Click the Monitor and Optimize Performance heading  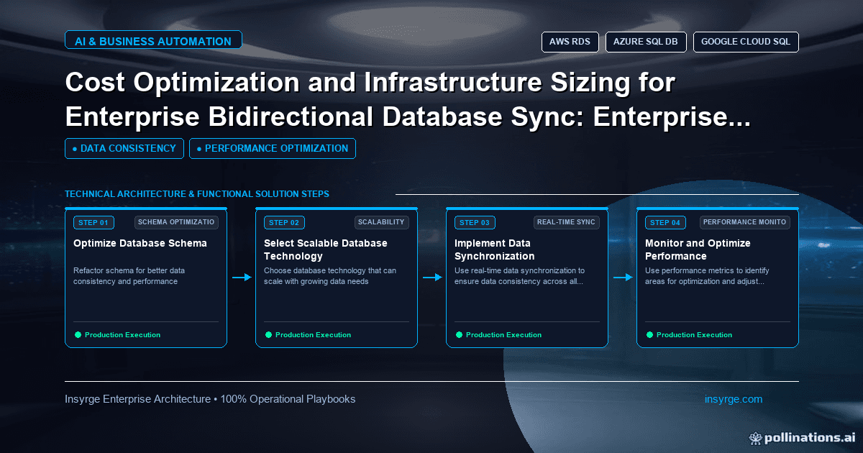[x=698, y=250]
